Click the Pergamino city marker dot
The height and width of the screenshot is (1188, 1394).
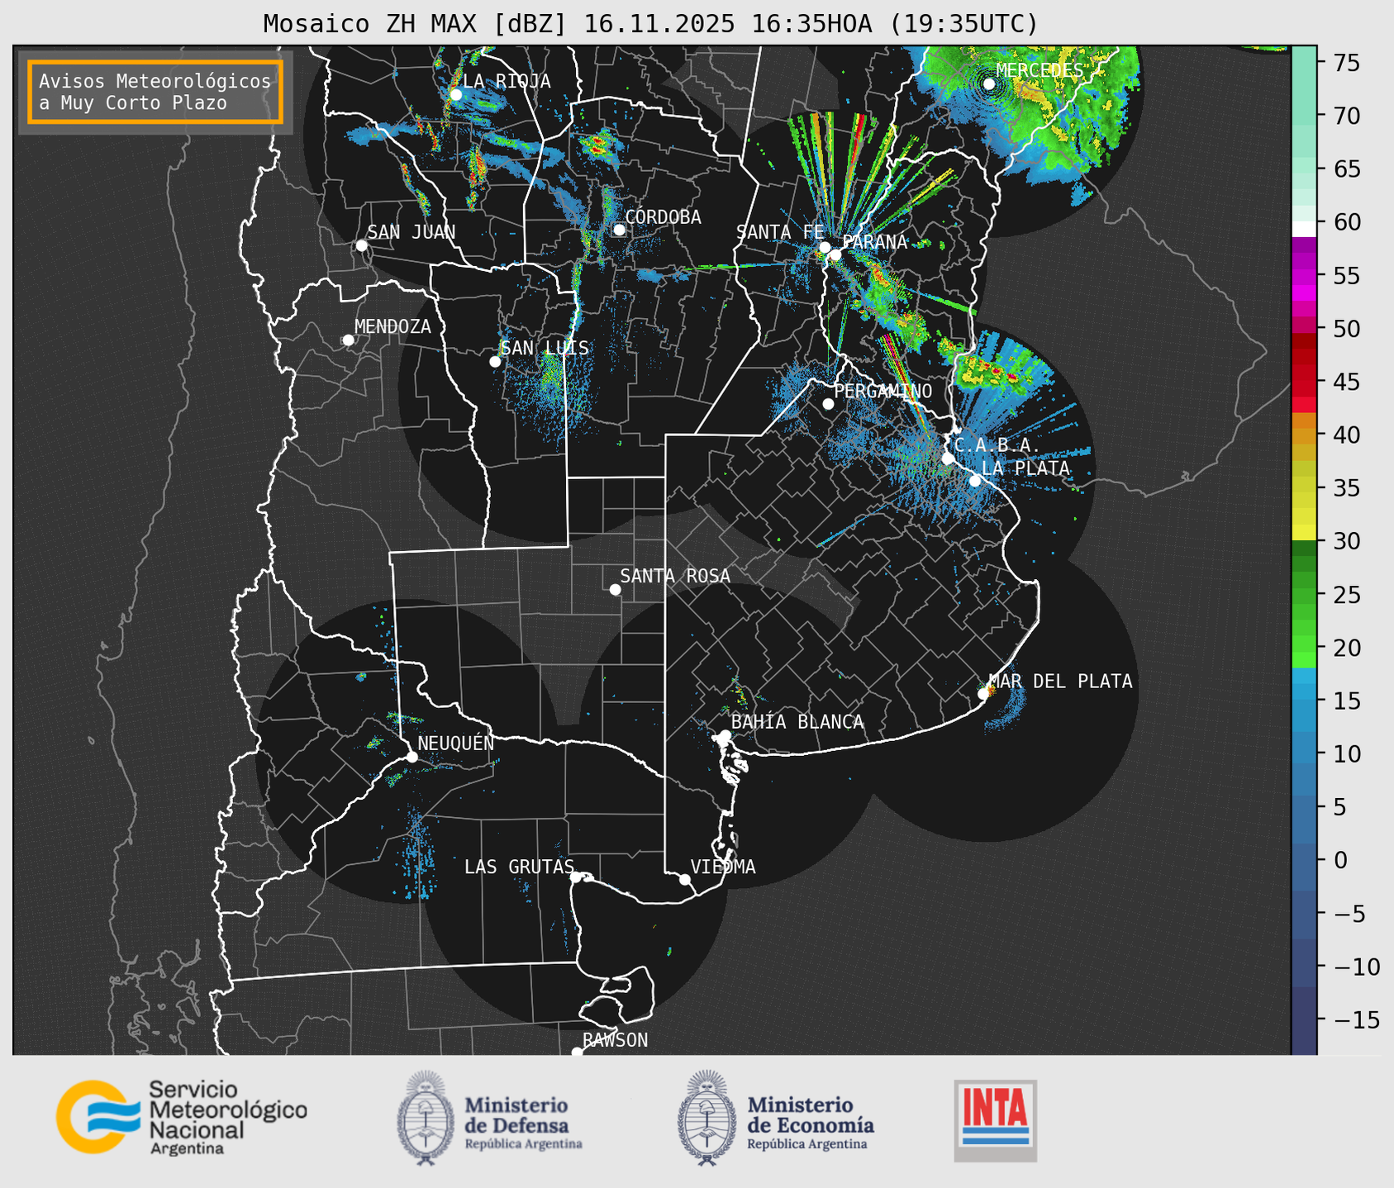828,404
